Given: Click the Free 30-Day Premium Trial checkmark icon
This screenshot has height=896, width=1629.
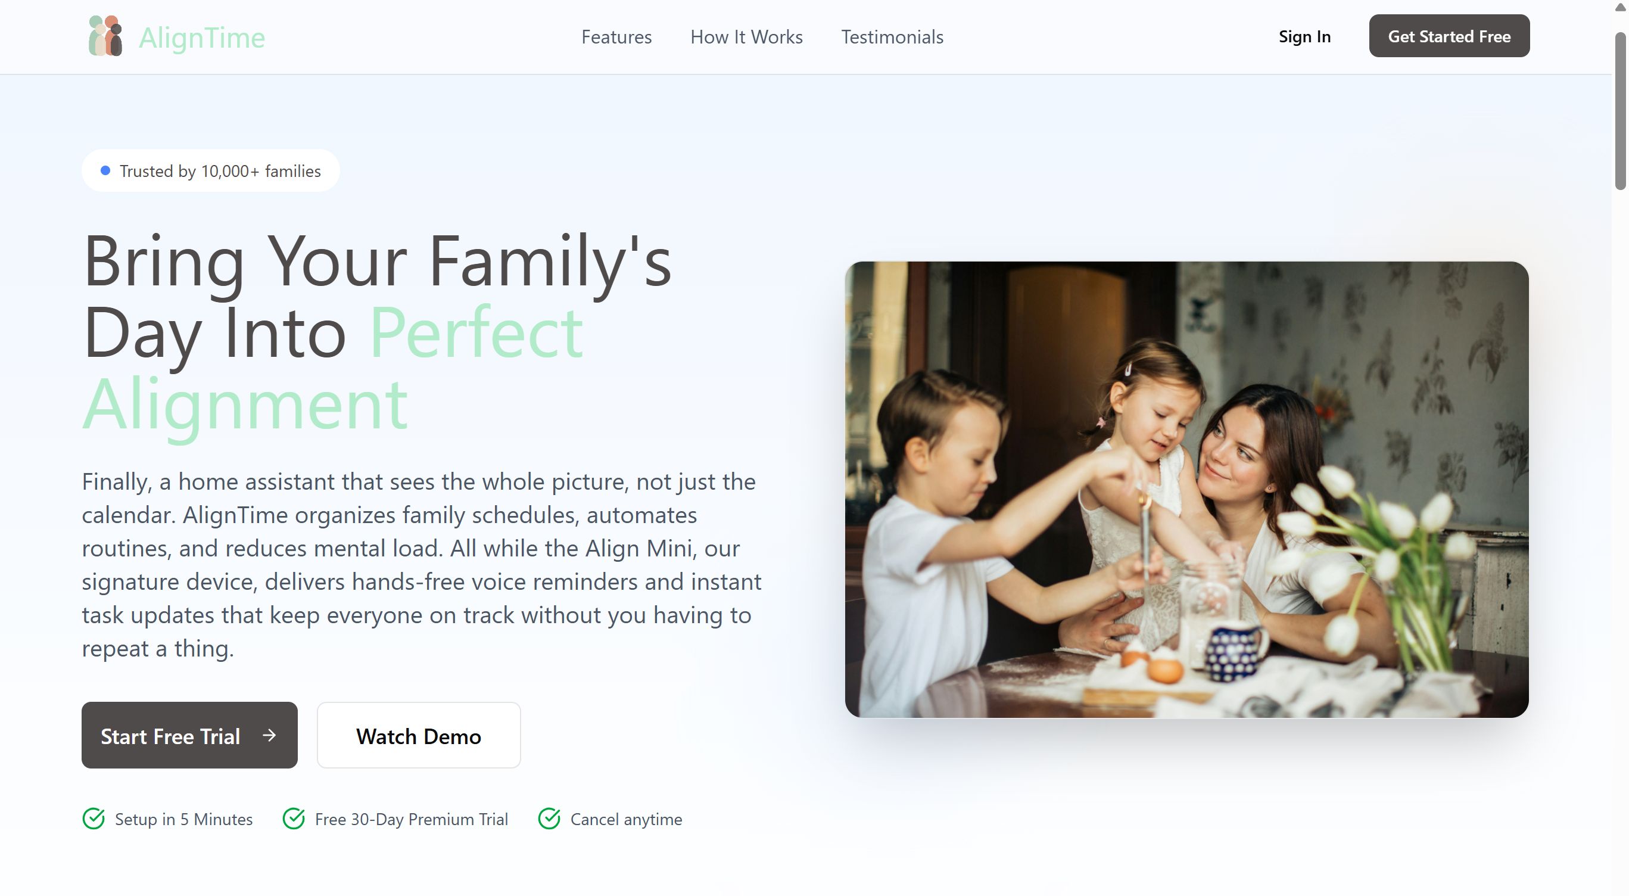Looking at the screenshot, I should click(x=294, y=818).
